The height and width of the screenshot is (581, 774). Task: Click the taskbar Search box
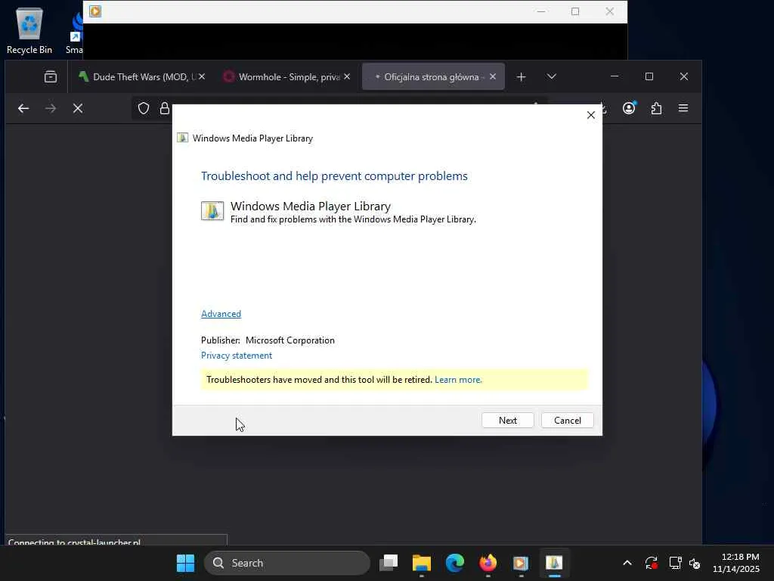(287, 563)
